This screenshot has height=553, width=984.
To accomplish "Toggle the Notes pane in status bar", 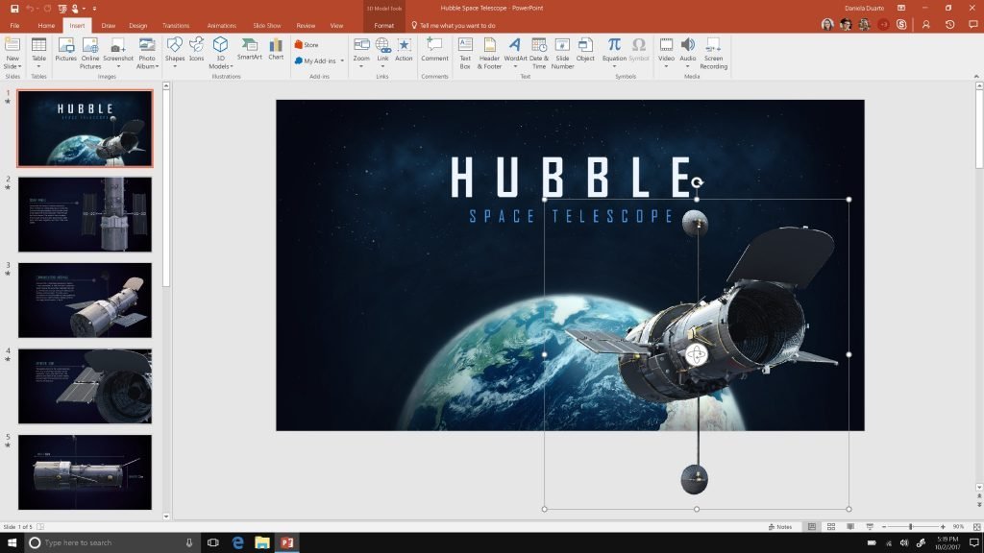I will click(x=779, y=527).
